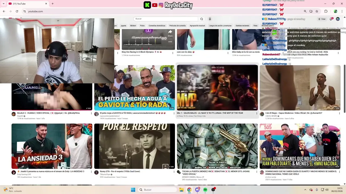Open YouTube notifications bell
The height and width of the screenshot is (194, 346).
pyautogui.click(x=331, y=19)
